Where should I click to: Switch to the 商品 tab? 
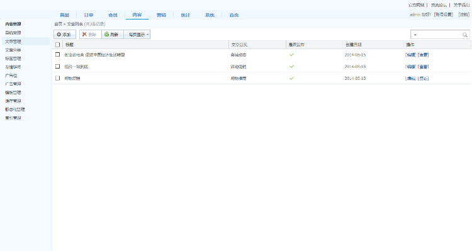click(x=64, y=15)
